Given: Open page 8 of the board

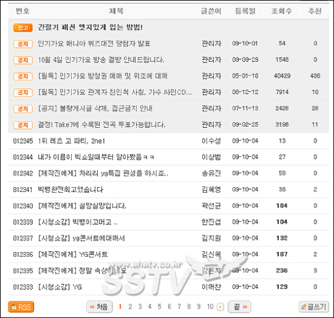Looking at the screenshot, I should click(x=189, y=306).
